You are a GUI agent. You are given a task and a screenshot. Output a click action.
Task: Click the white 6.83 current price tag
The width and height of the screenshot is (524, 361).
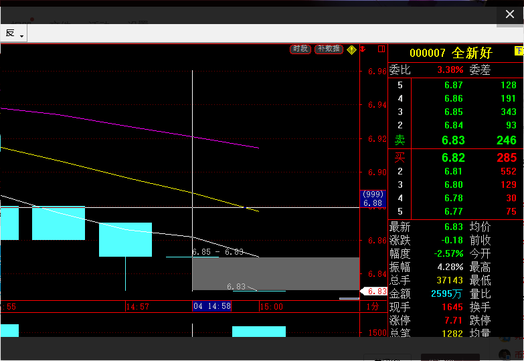click(x=374, y=291)
